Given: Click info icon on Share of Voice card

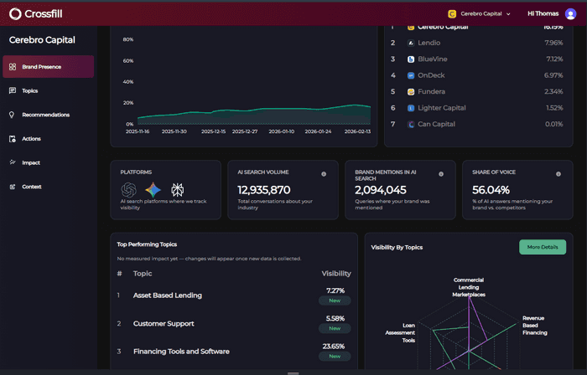Looking at the screenshot, I should (x=558, y=174).
